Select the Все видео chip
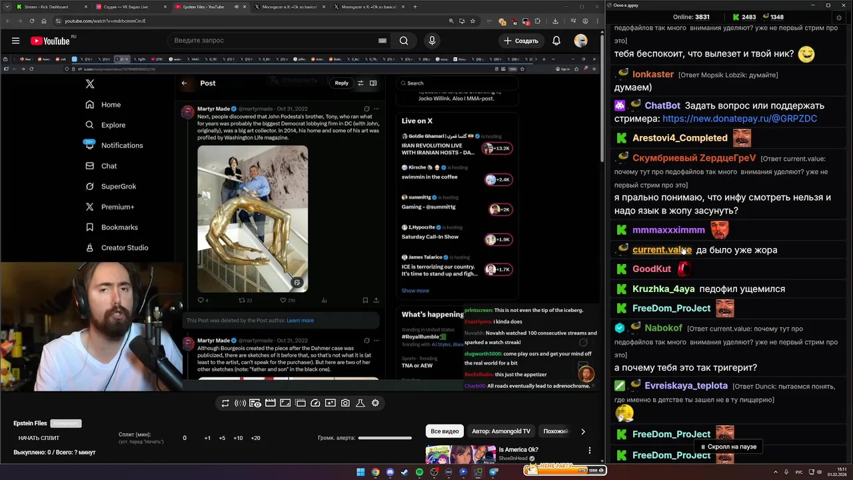Screen dimensions: 853x480 coord(444,431)
